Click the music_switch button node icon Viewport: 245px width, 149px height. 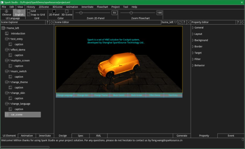6,71
